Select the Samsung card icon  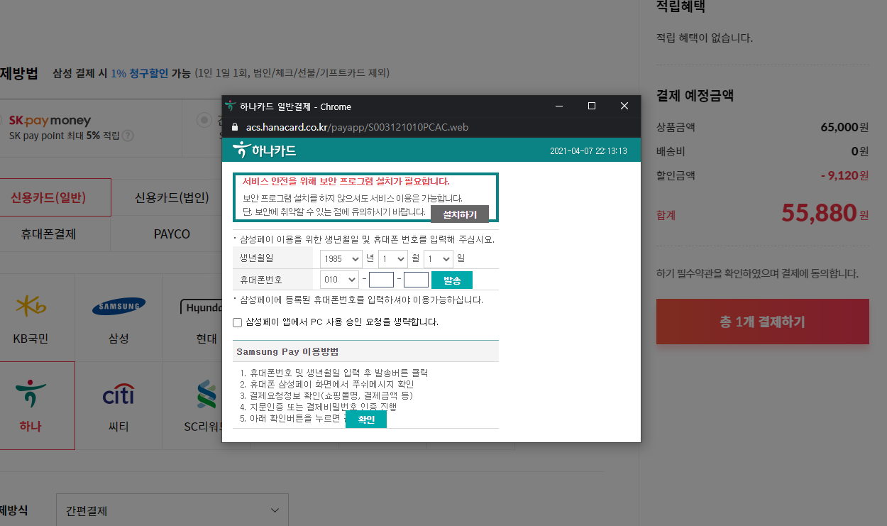119,306
